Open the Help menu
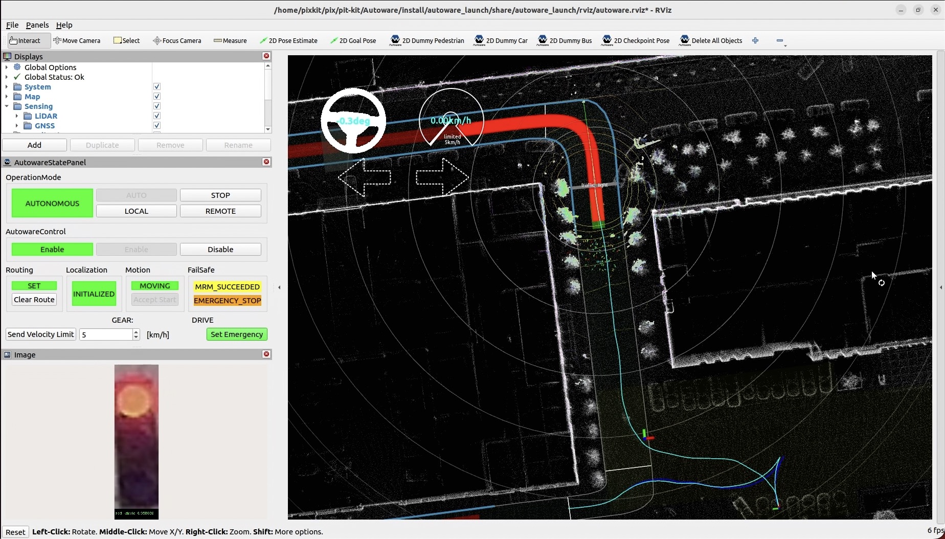 64,25
